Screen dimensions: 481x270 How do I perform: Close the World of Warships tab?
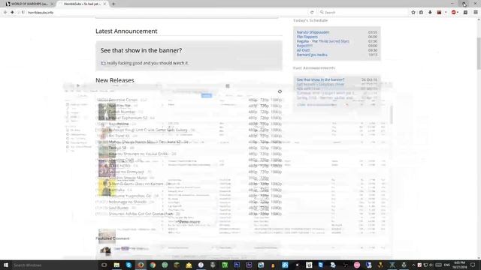pyautogui.click(x=52, y=4)
